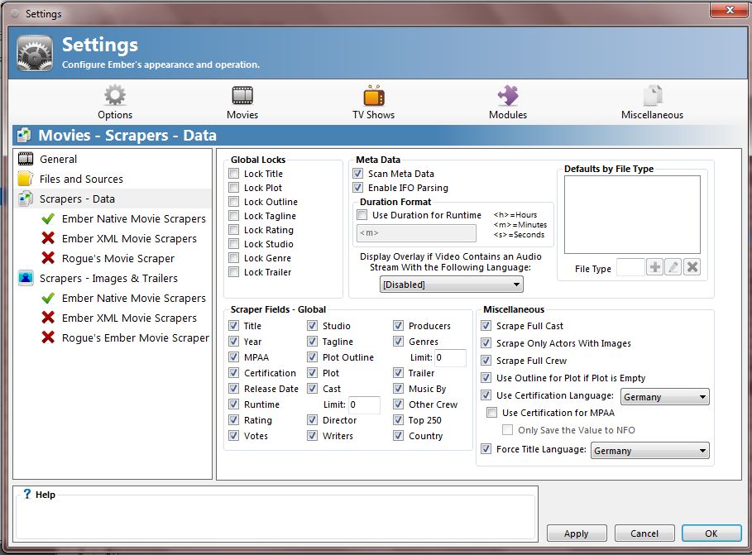
Task: Select Files and Sources in sidebar
Action: click(x=81, y=179)
